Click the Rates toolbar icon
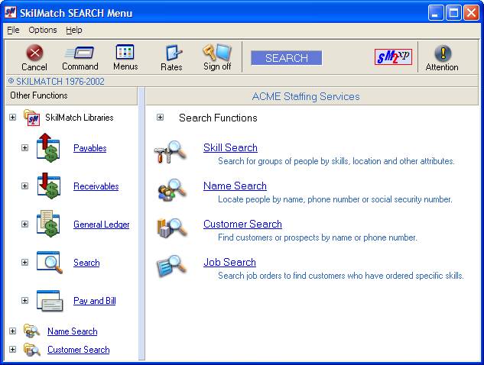Viewport: 484px width, 365px height. [x=173, y=53]
